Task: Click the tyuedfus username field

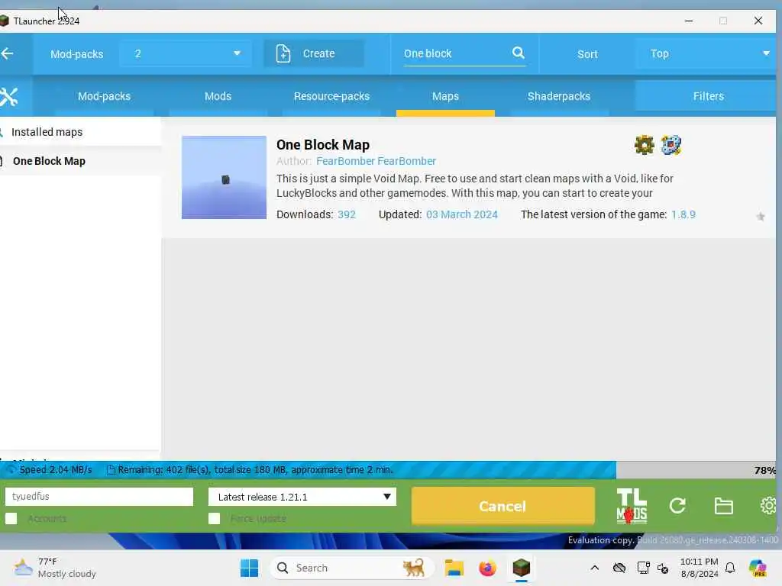Action: click(99, 496)
